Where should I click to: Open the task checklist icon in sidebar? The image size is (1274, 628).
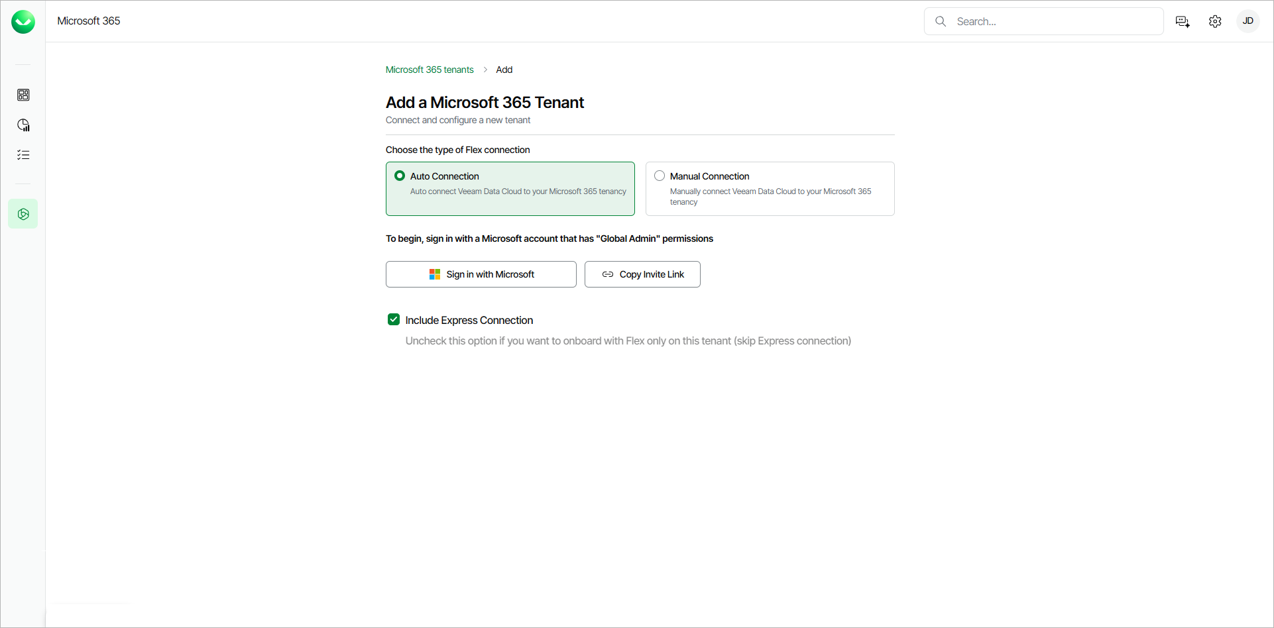tap(23, 155)
